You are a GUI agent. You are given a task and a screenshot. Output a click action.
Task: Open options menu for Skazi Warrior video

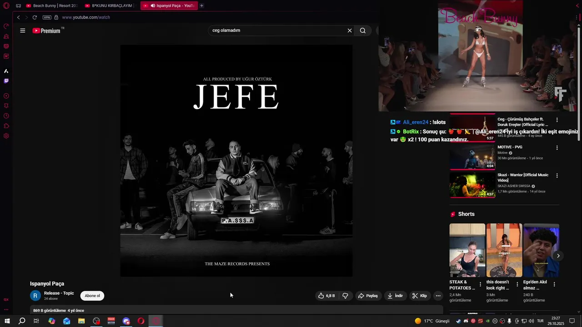pyautogui.click(x=557, y=175)
